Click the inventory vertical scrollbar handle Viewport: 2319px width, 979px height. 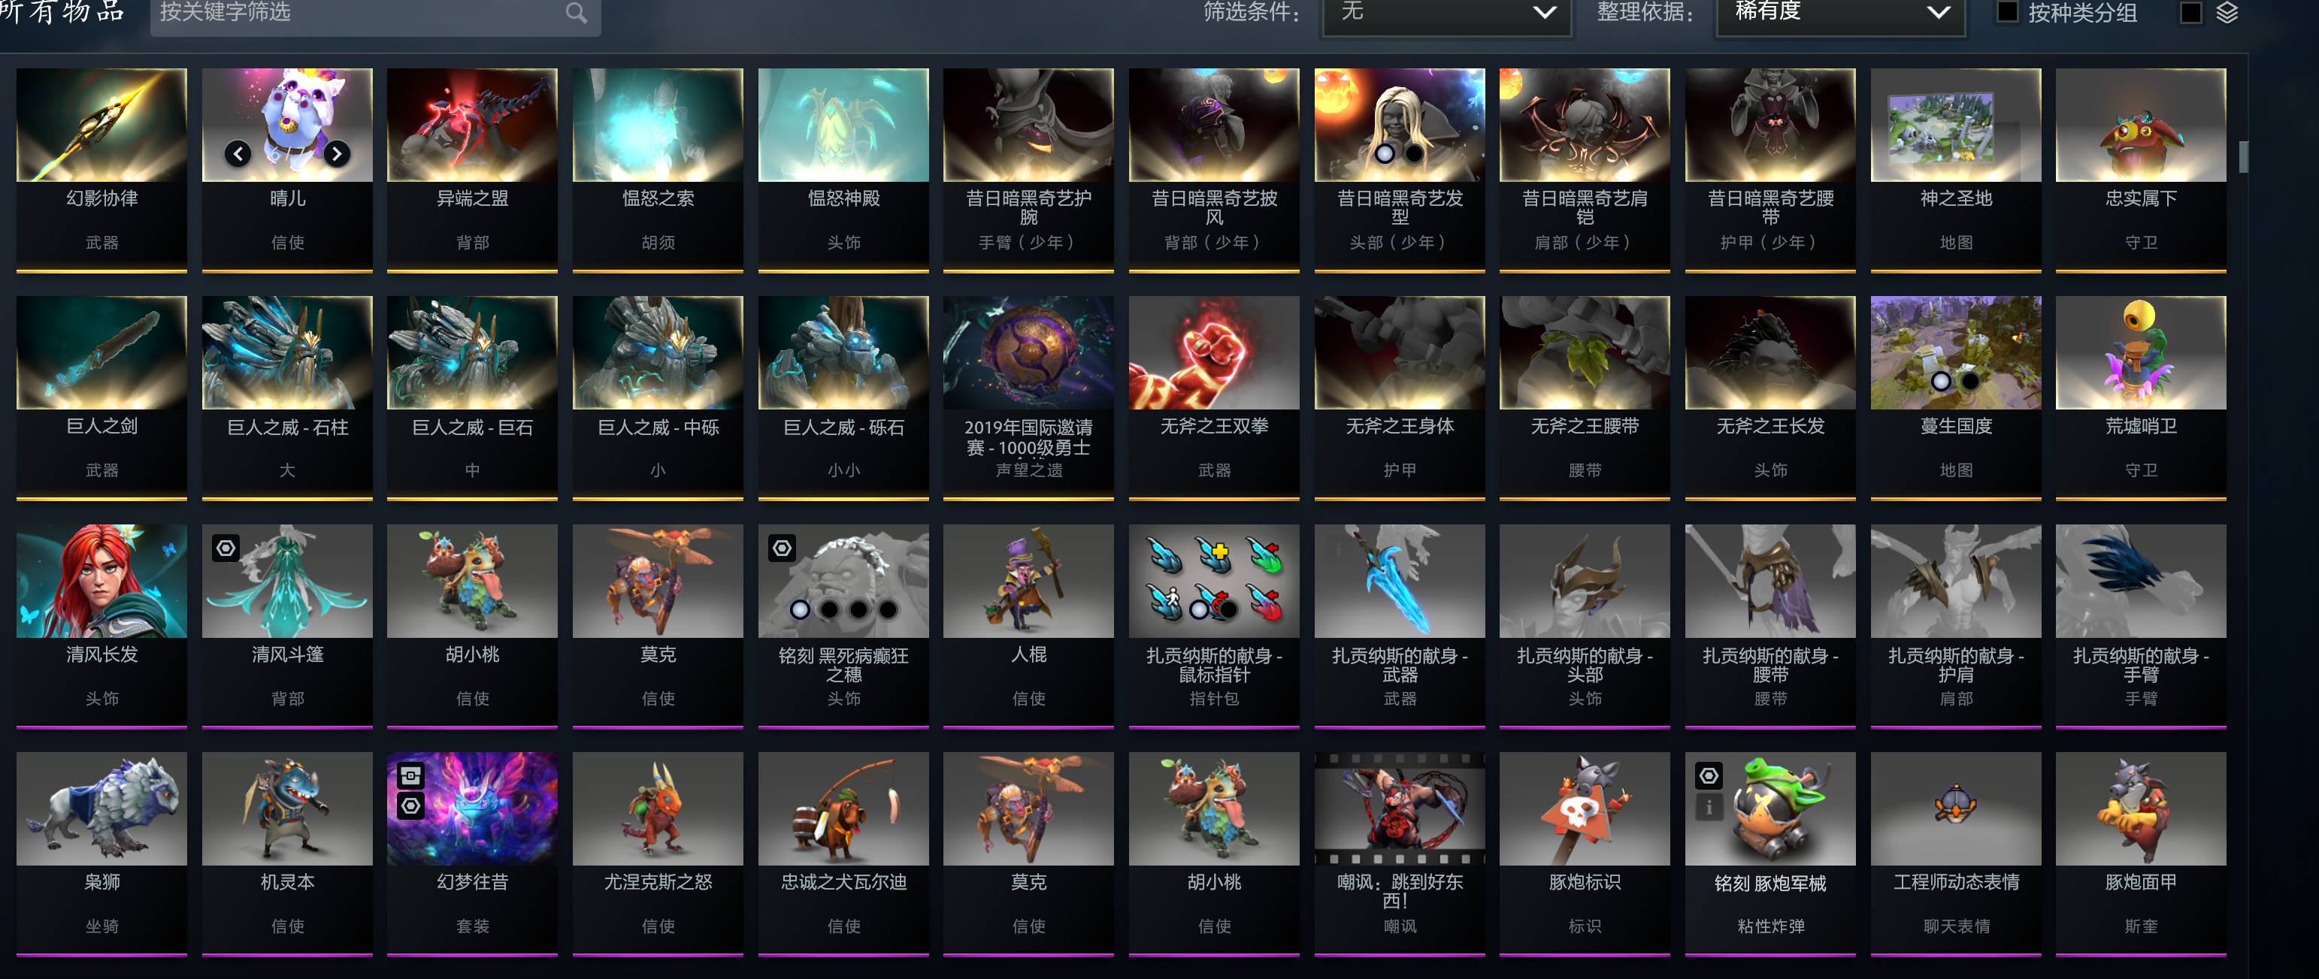(2243, 156)
